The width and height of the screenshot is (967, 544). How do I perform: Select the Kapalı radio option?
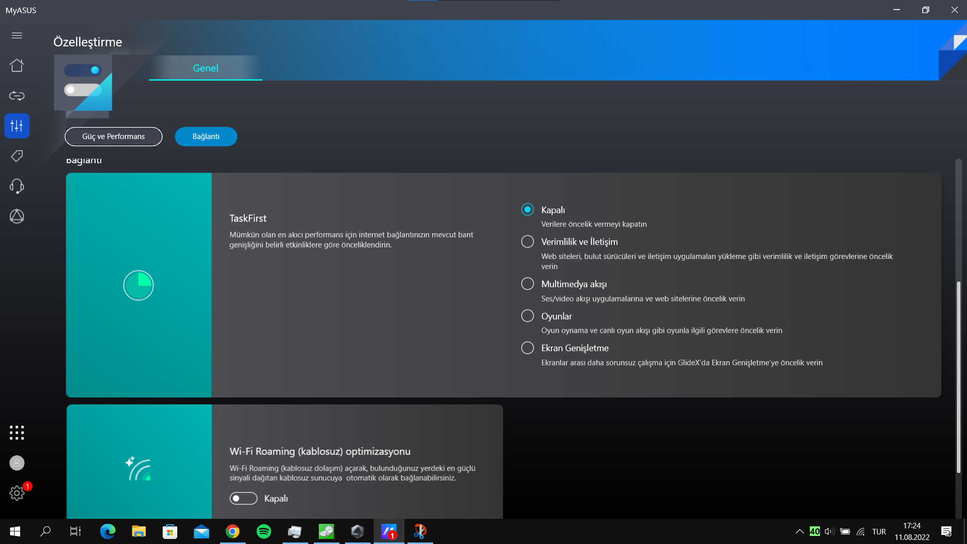pos(527,210)
